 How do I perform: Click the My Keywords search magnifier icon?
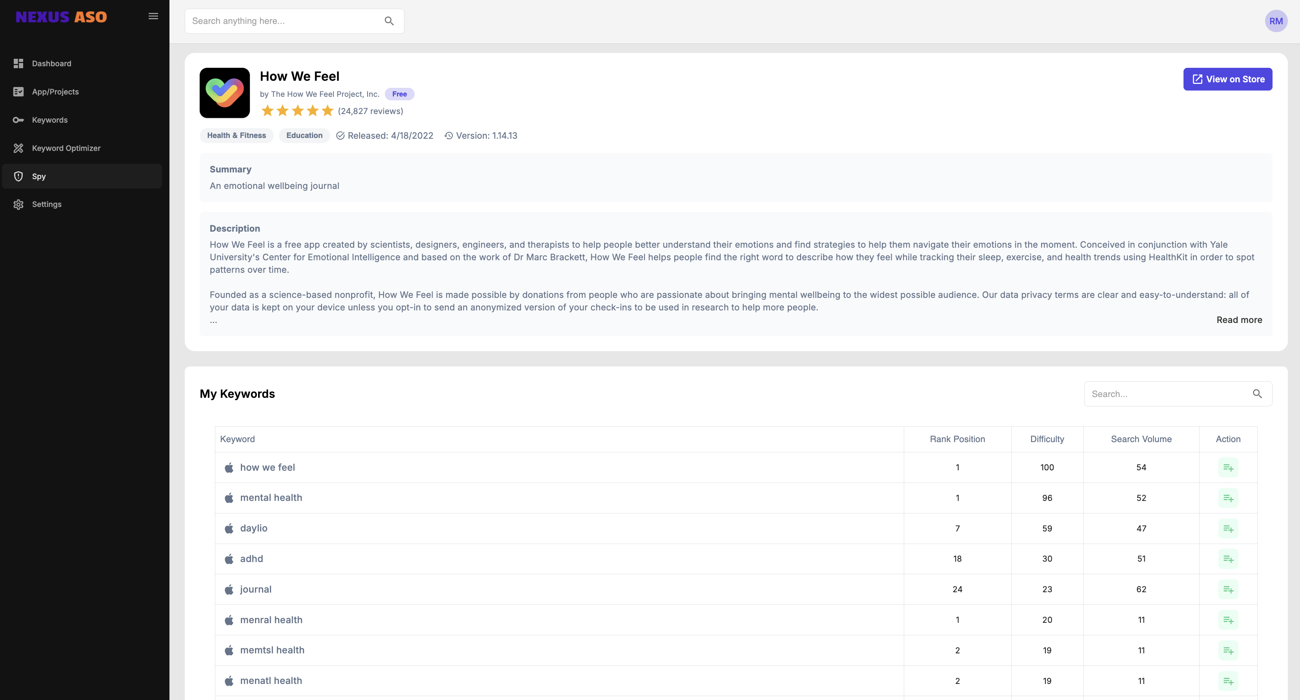[1257, 394]
